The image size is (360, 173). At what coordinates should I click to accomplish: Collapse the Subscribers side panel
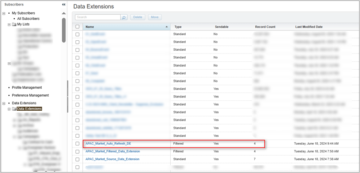pyautogui.click(x=64, y=5)
